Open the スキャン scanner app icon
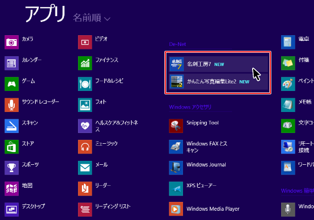The width and height of the screenshot is (314, 220). click(x=12, y=126)
